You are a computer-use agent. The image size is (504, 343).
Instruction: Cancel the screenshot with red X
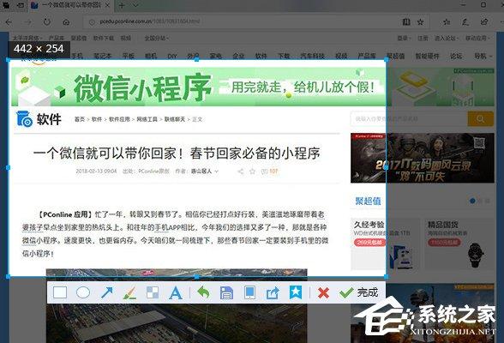(323, 293)
